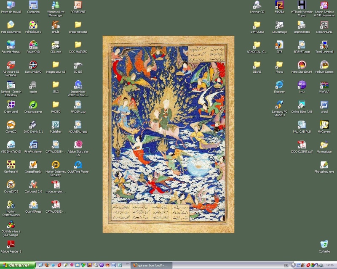337x269 pixels.
Task: Open the MyCovers shortcut
Action: pyautogui.click(x=324, y=127)
